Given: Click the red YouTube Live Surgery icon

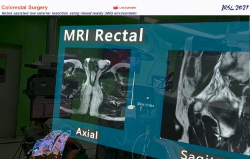Looking at the screenshot, I should click(x=116, y=7).
